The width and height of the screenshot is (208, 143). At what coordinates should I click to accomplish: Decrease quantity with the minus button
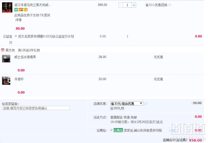click(121, 5)
